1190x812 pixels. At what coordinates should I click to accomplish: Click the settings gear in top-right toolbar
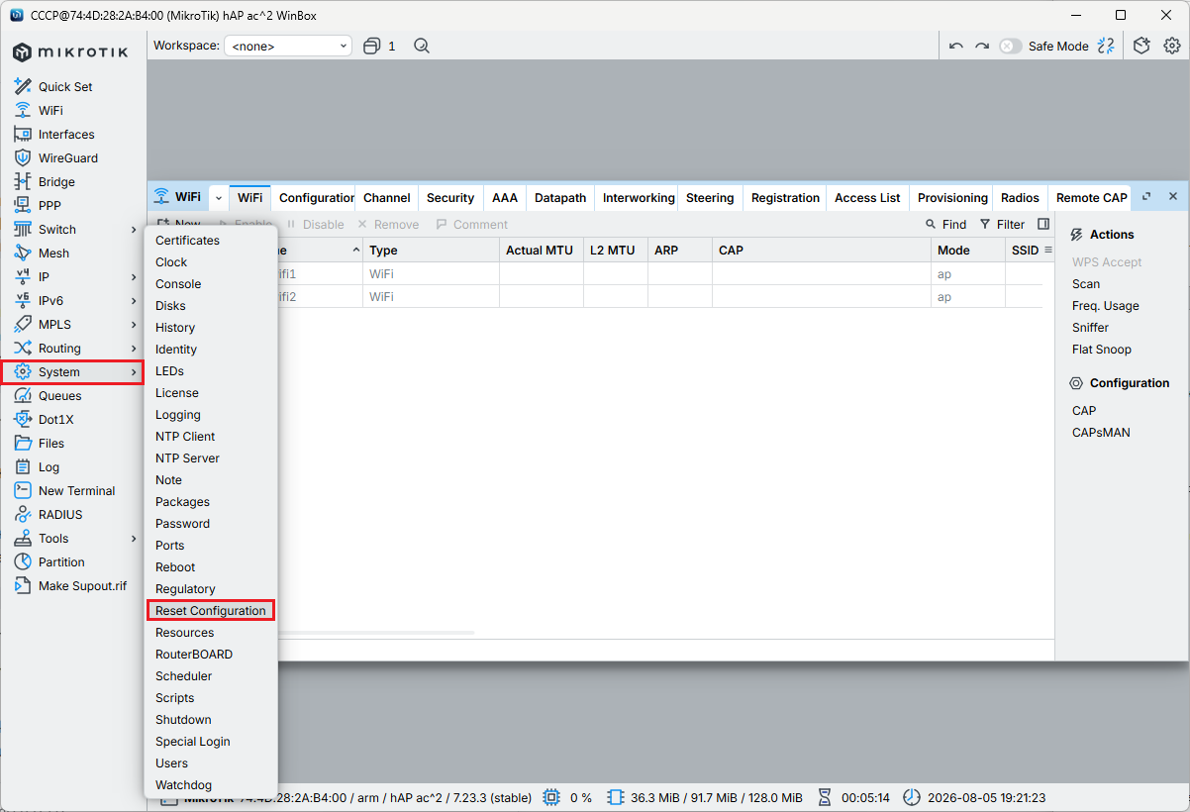tap(1172, 46)
